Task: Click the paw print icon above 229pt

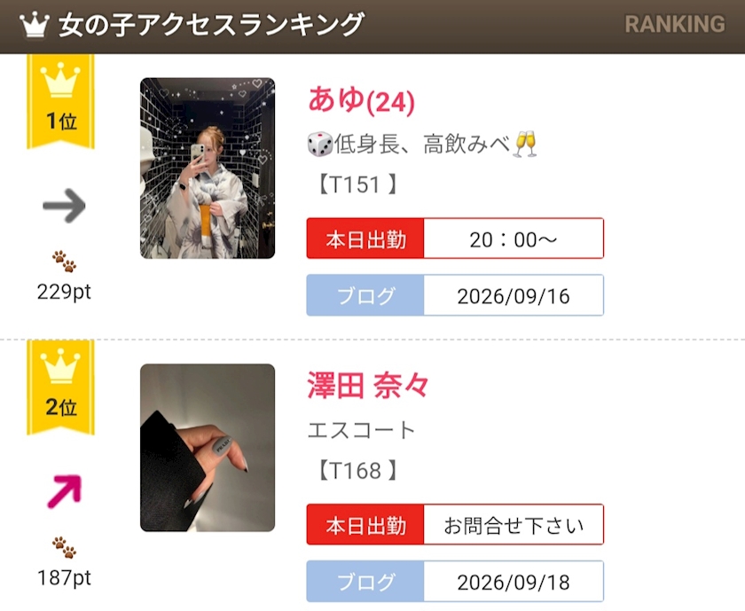Action: (x=64, y=262)
